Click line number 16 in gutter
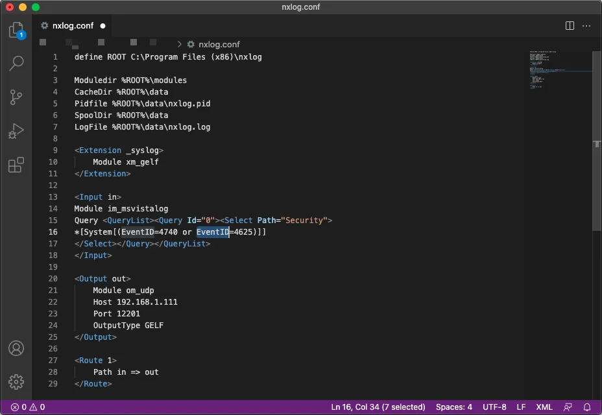This screenshot has width=602, height=415. point(53,232)
